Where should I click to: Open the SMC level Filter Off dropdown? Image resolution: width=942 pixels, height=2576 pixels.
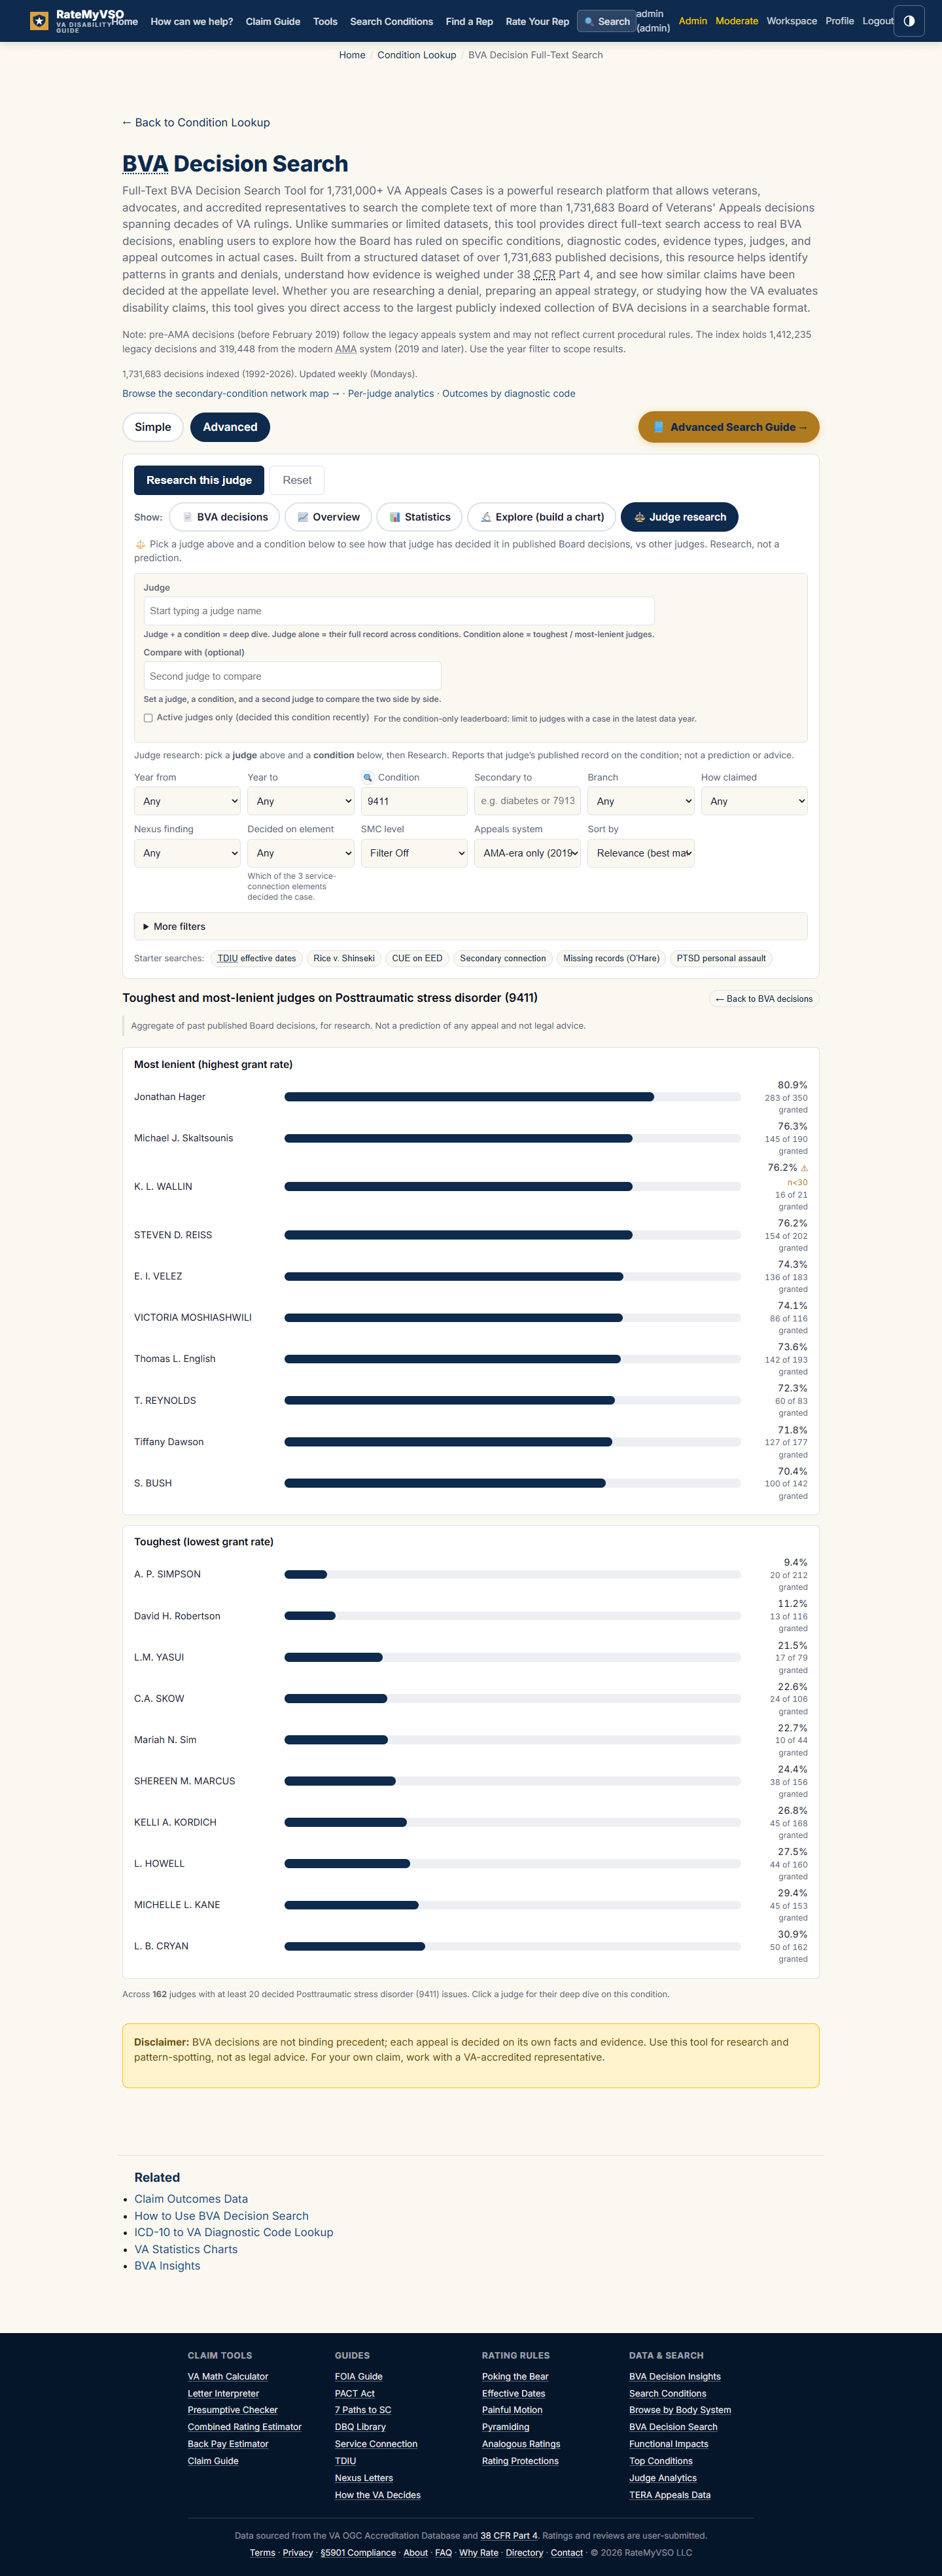pos(413,853)
